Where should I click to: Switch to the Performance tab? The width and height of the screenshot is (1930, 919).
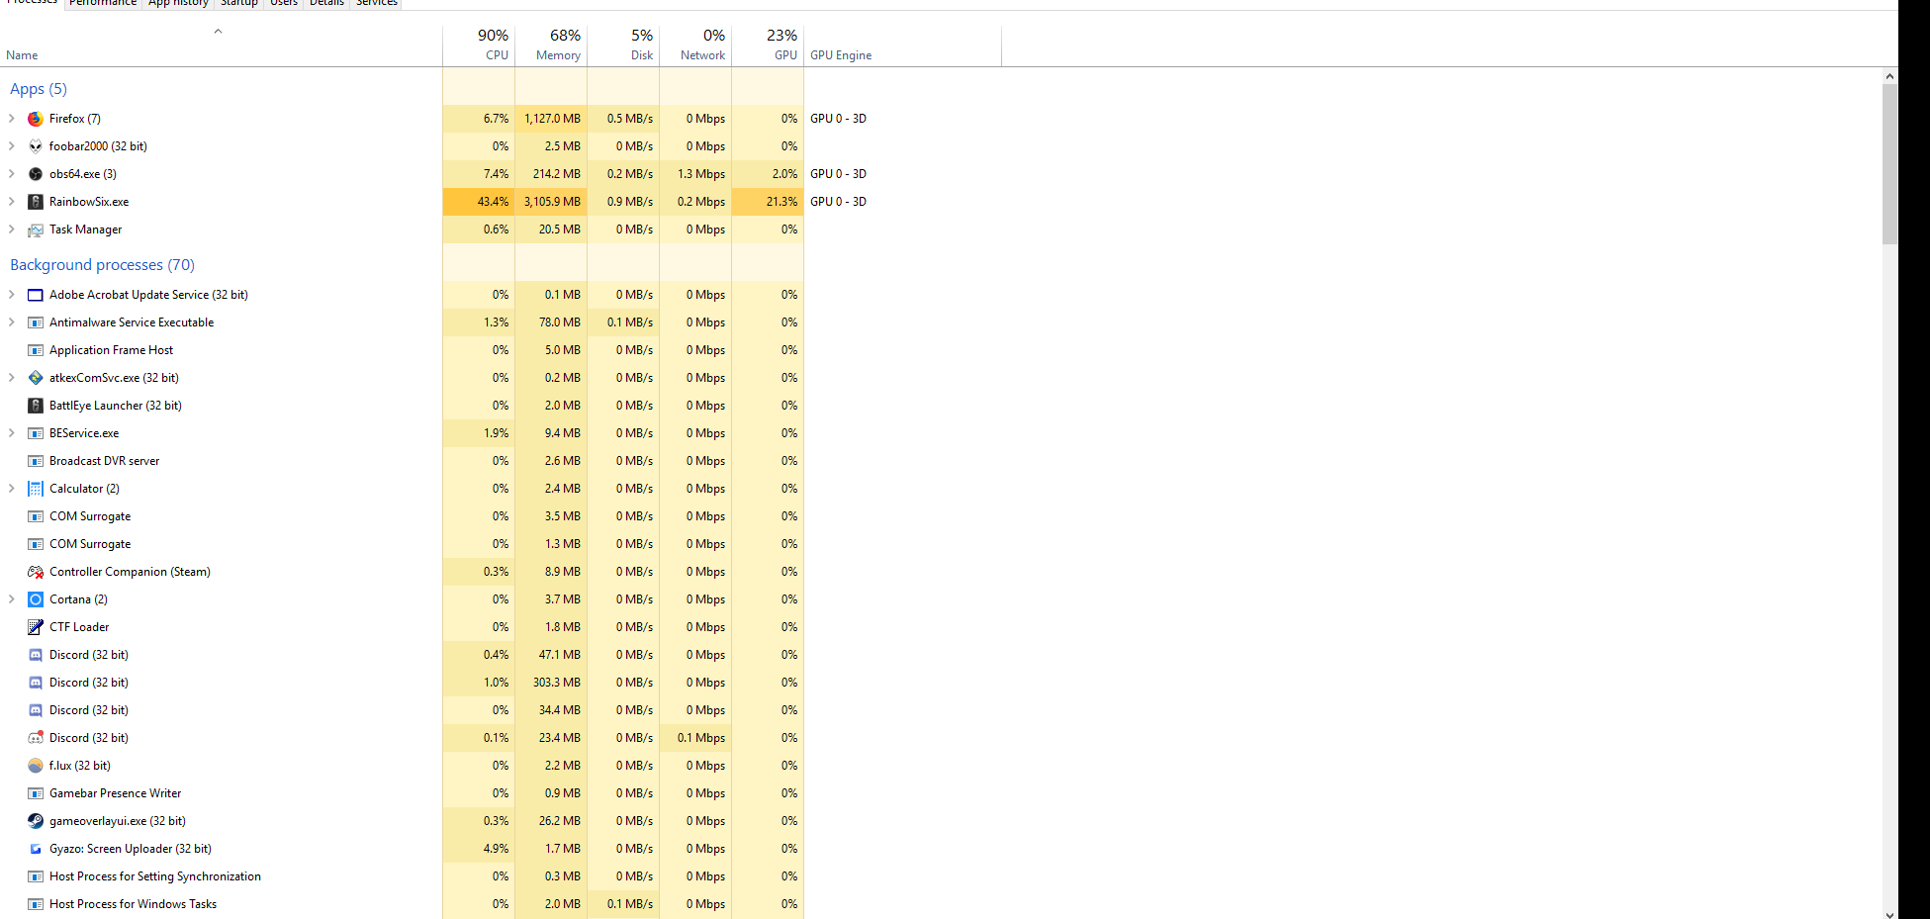pyautogui.click(x=103, y=4)
